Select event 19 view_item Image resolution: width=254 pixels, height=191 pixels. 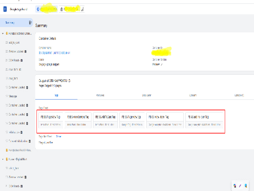(11, 78)
